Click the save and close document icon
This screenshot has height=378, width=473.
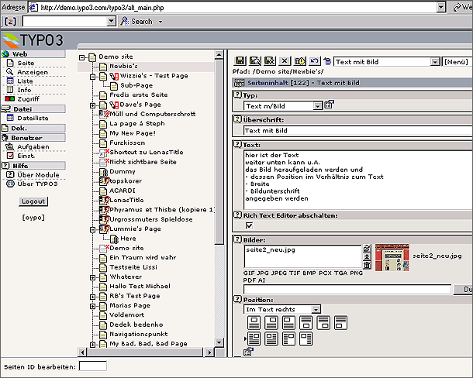[x=270, y=61]
